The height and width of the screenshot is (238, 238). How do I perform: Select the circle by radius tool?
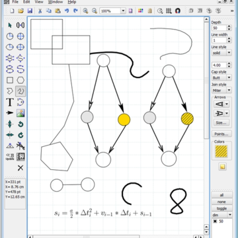pyautogui.click(x=10, y=36)
